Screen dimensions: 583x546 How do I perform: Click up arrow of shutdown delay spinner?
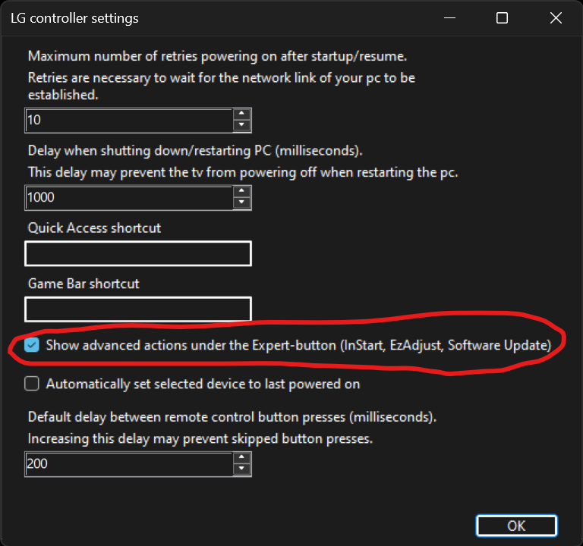pyautogui.click(x=241, y=191)
